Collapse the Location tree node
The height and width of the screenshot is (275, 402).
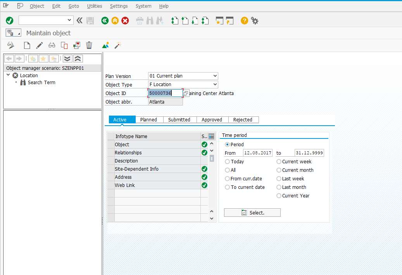[x=8, y=75]
